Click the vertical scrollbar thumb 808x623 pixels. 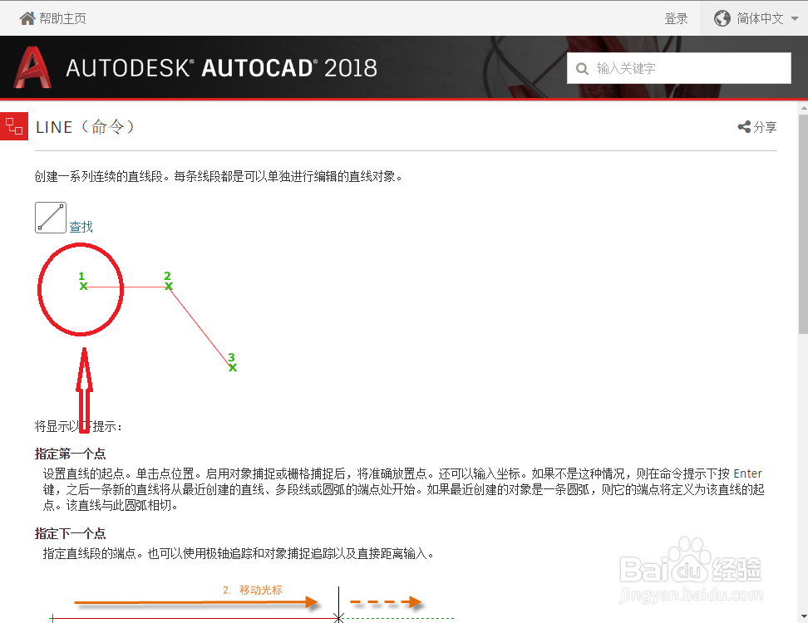click(803, 224)
